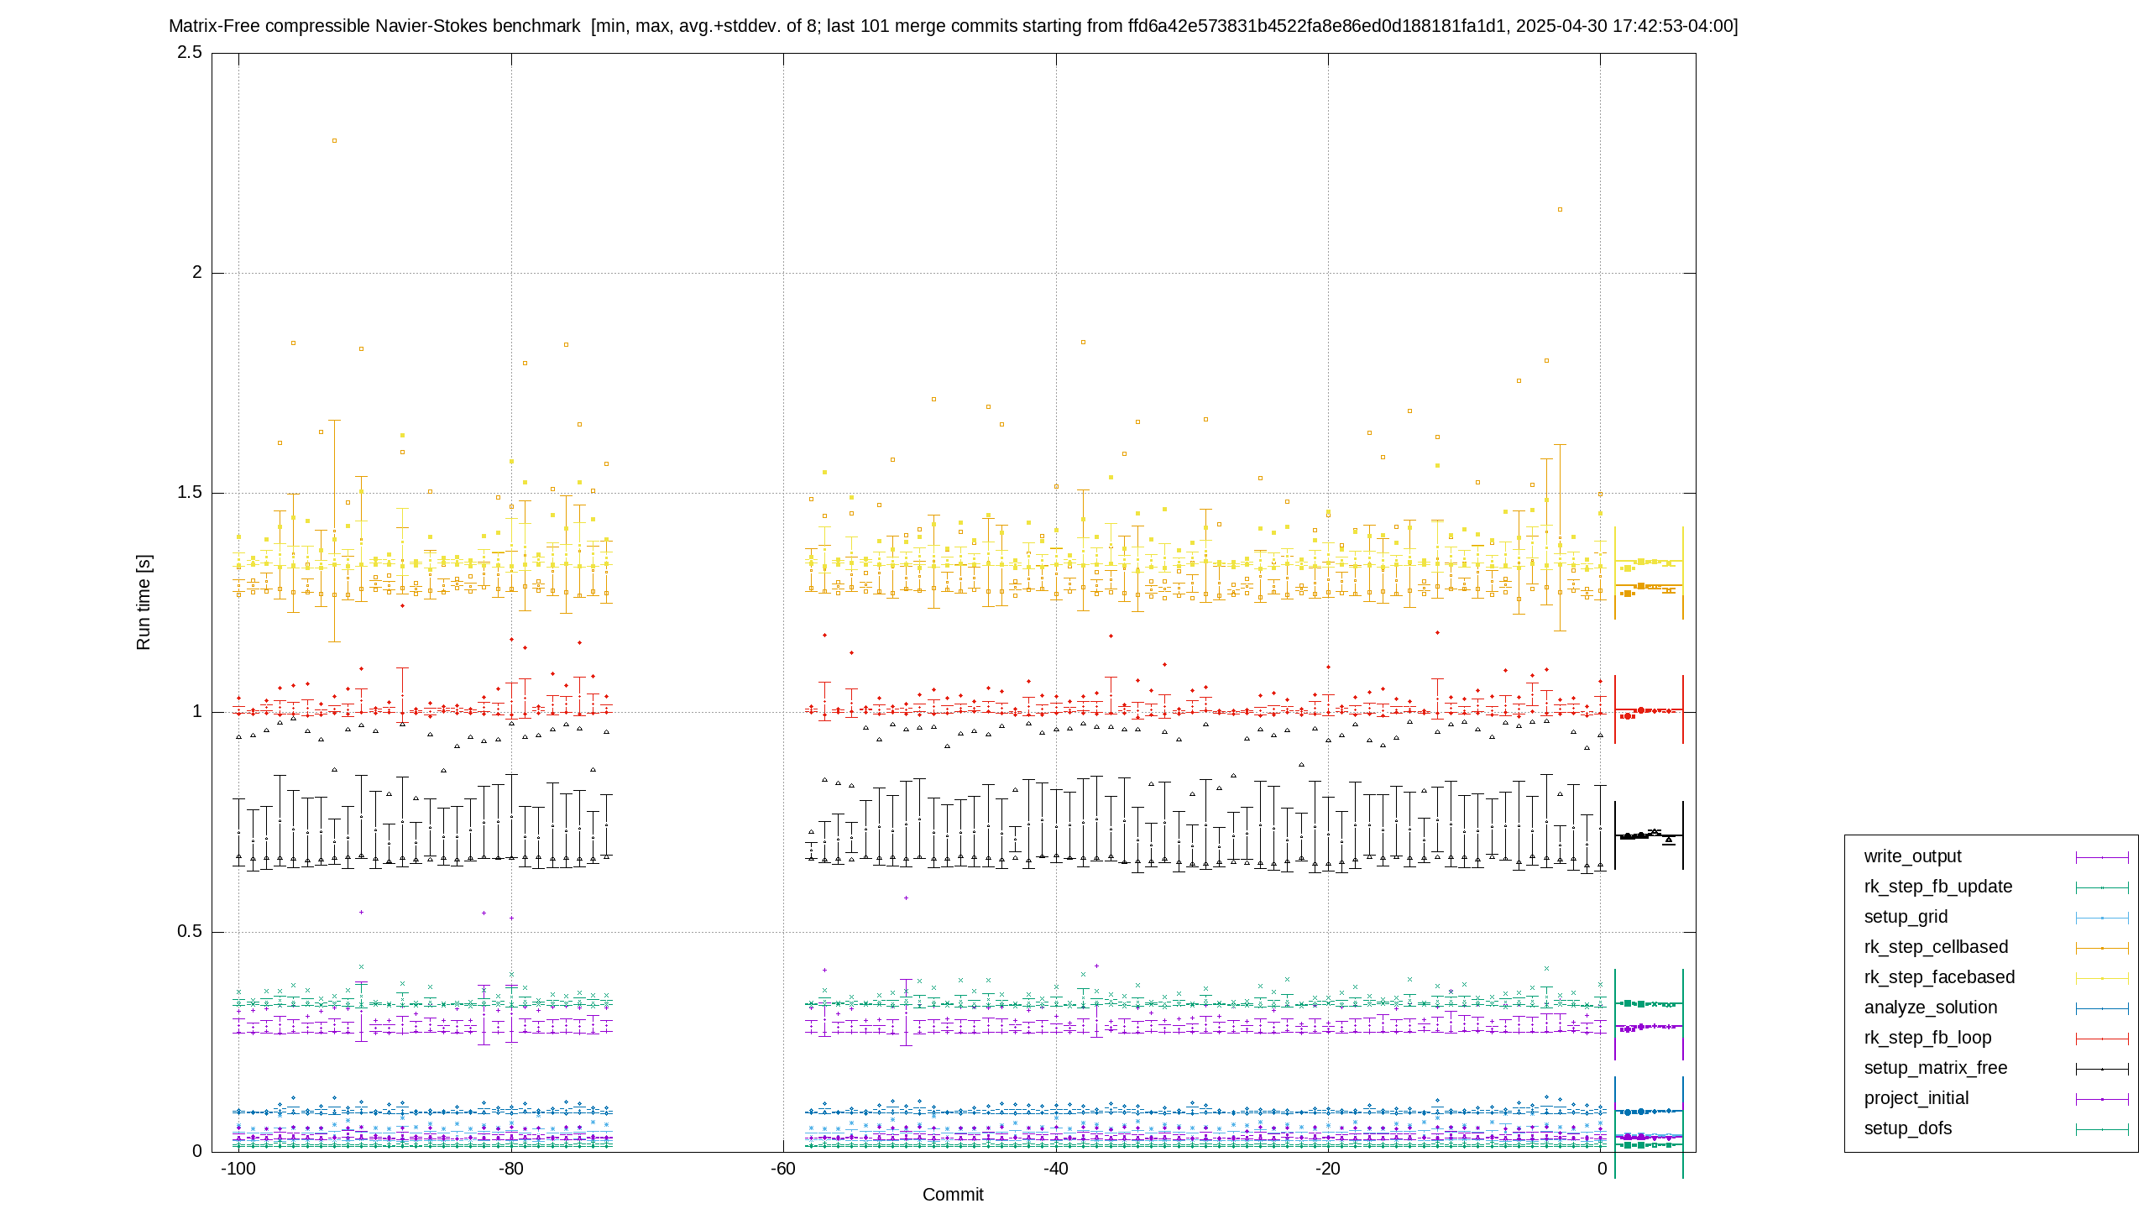Click the rk_step_cellbased legend label
2149x1209 pixels.
pyautogui.click(x=1936, y=947)
